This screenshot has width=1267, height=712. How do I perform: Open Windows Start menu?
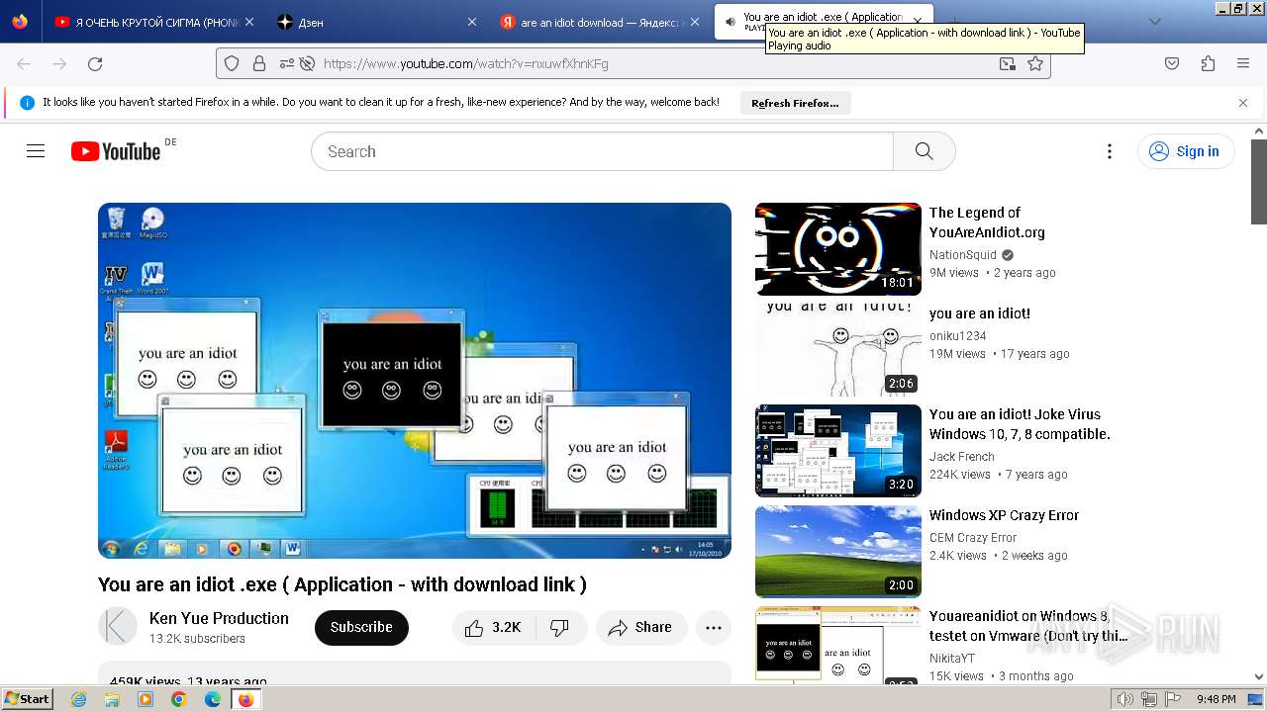pos(28,699)
